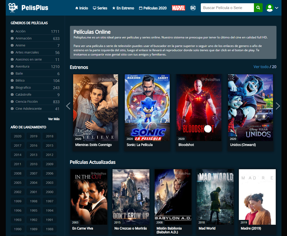Click the cube icon beside Aventura

[x=12, y=66]
